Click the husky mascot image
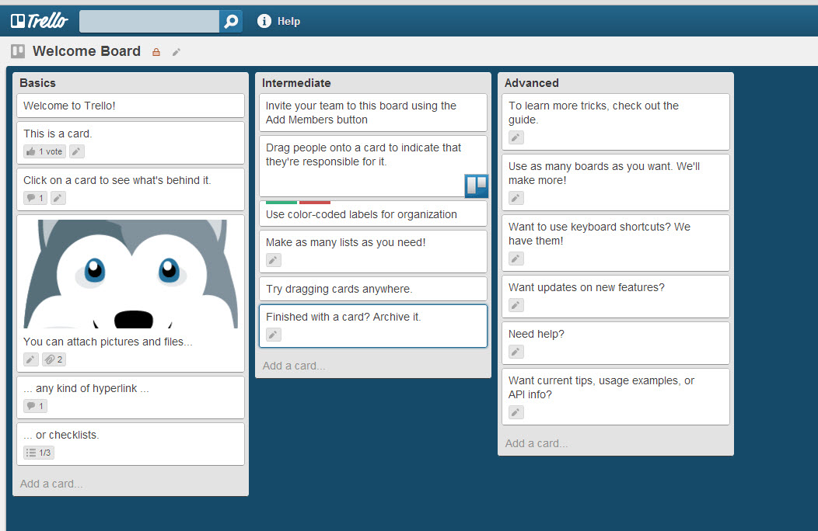This screenshot has height=531, width=818. 131,273
